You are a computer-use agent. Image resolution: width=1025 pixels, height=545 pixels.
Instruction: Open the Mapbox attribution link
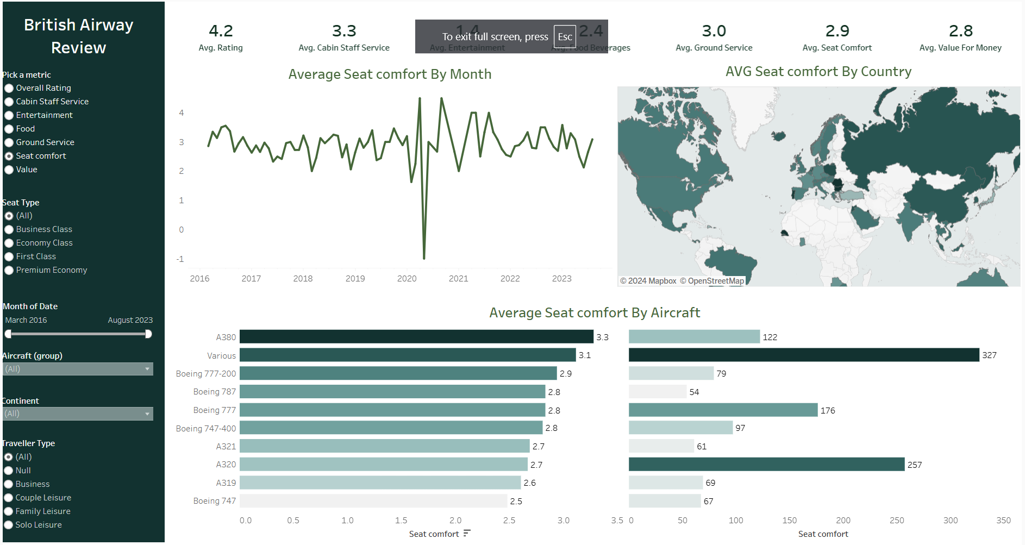point(648,281)
